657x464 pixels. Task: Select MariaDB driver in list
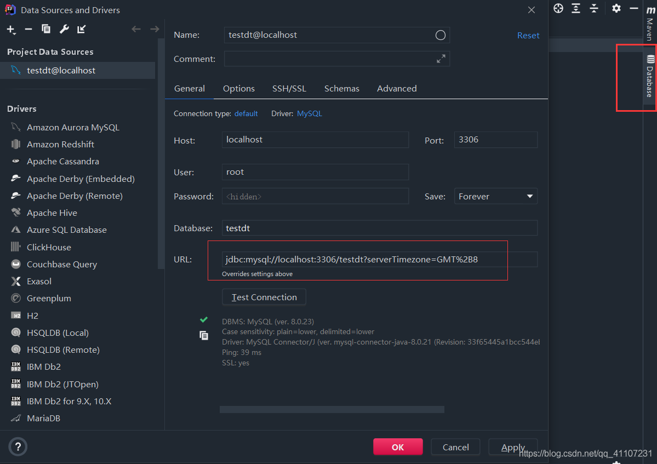[43, 418]
